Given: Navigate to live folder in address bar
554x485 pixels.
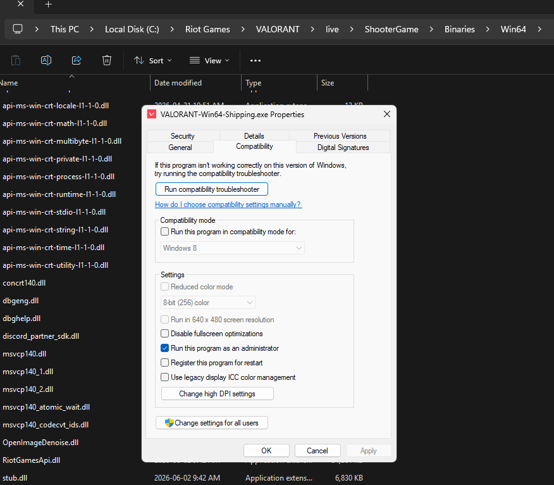Looking at the screenshot, I should (x=332, y=29).
